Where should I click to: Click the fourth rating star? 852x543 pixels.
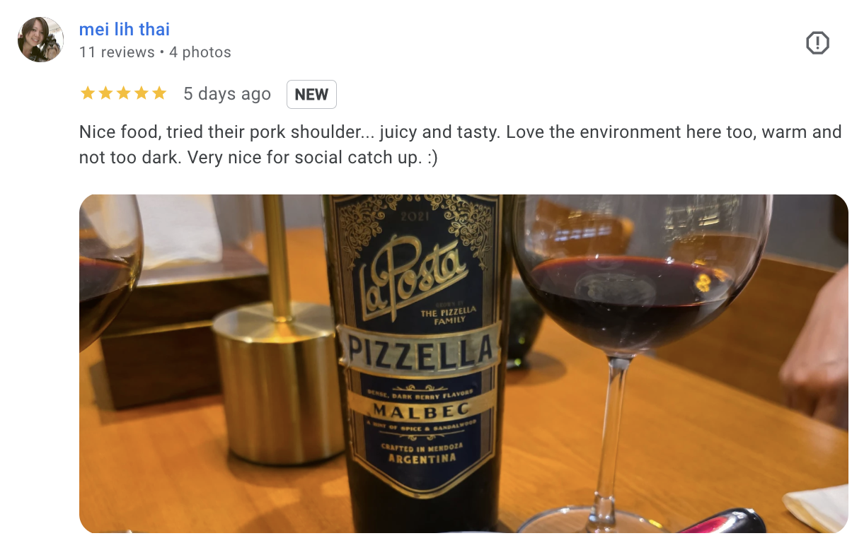coord(141,93)
